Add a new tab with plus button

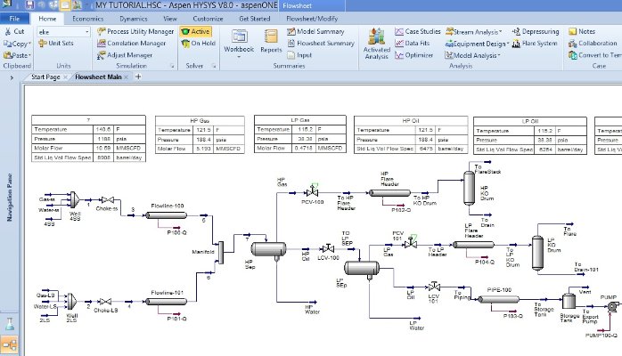(x=138, y=77)
